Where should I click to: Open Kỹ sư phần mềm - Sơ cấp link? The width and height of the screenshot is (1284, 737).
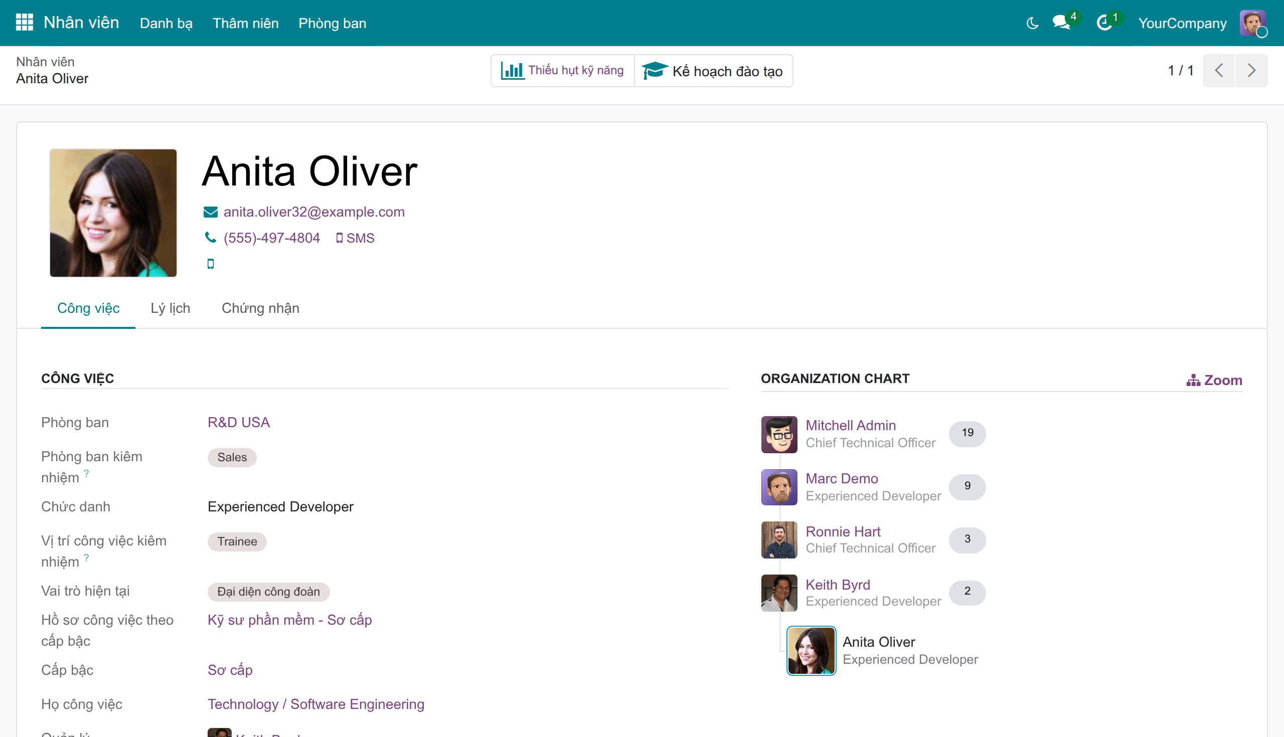[289, 620]
